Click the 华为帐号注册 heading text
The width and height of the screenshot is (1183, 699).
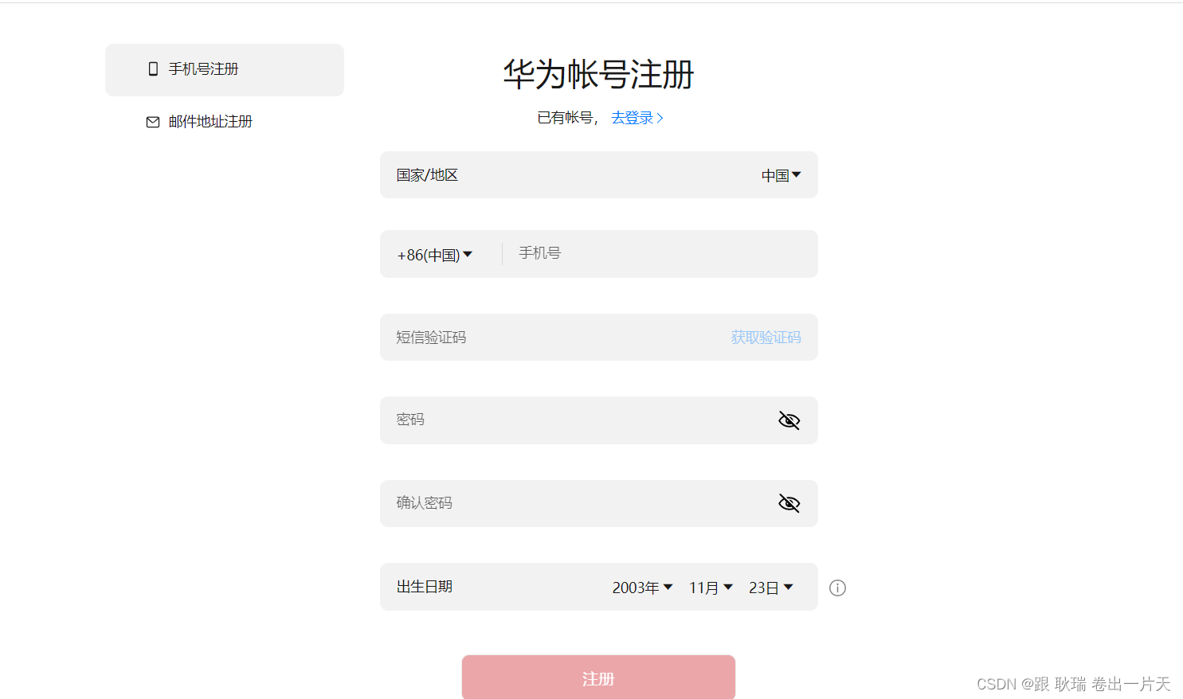598,74
